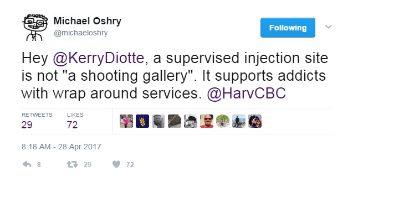399x224 pixels.
Task: Open the @michaeloshry handle
Action: pyautogui.click(x=81, y=33)
